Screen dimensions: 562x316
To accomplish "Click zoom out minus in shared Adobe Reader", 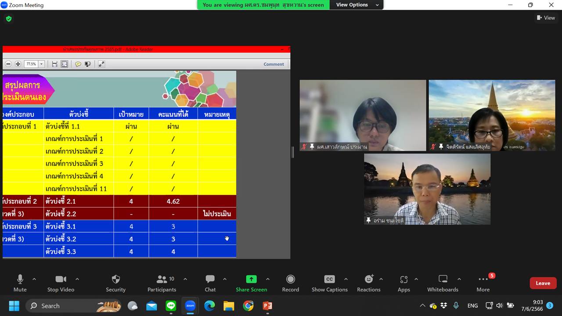I will tap(8, 64).
